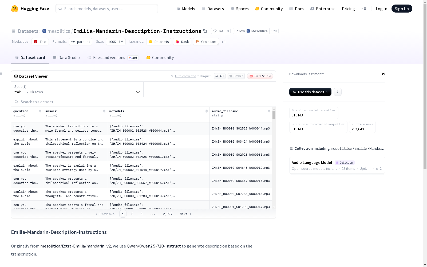This screenshot has height=267, width=427.
Task: Open Spaces in the top navigation
Action: coord(240,9)
